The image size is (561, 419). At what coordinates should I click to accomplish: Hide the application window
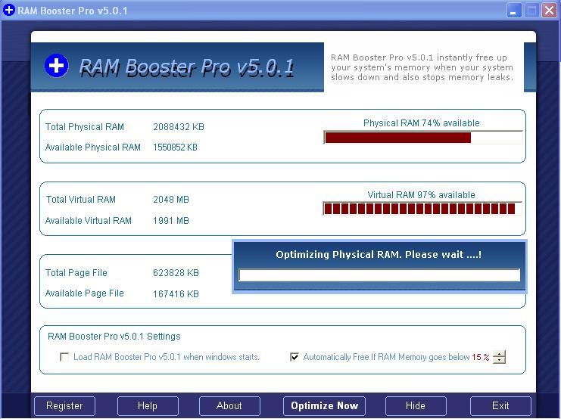(416, 406)
